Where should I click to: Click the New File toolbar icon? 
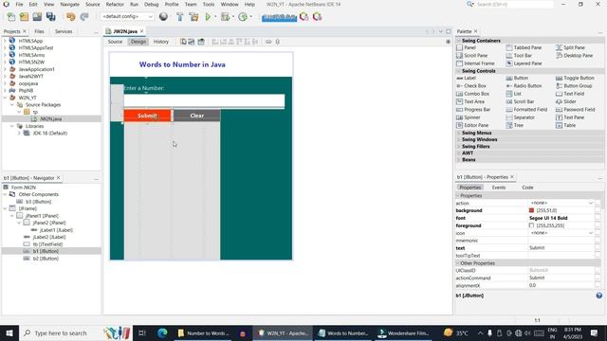click(11, 17)
